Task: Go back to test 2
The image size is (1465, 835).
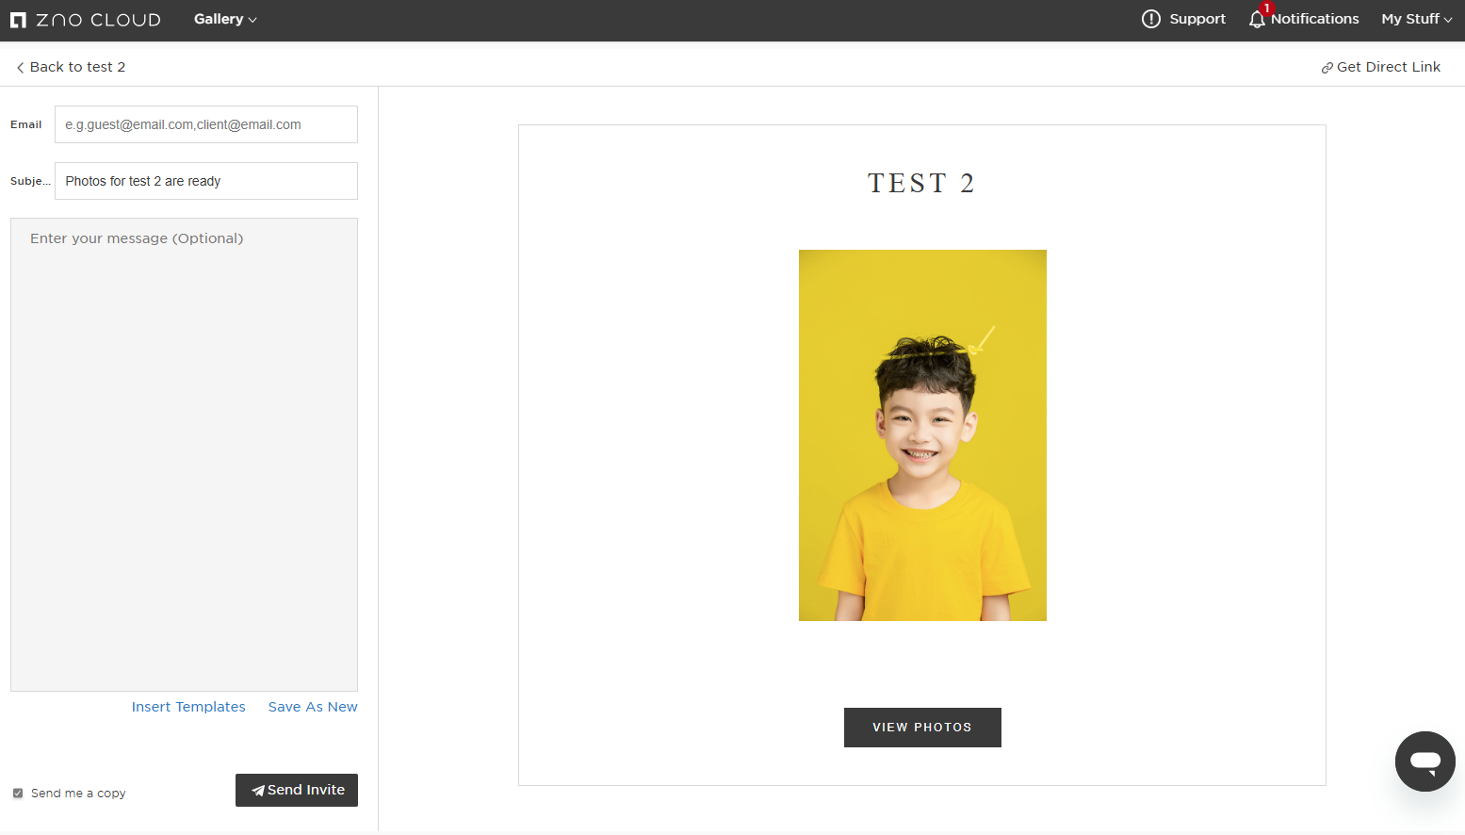Action: [71, 67]
